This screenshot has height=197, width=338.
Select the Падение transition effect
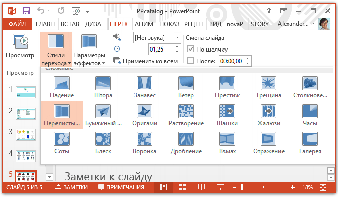click(62, 87)
